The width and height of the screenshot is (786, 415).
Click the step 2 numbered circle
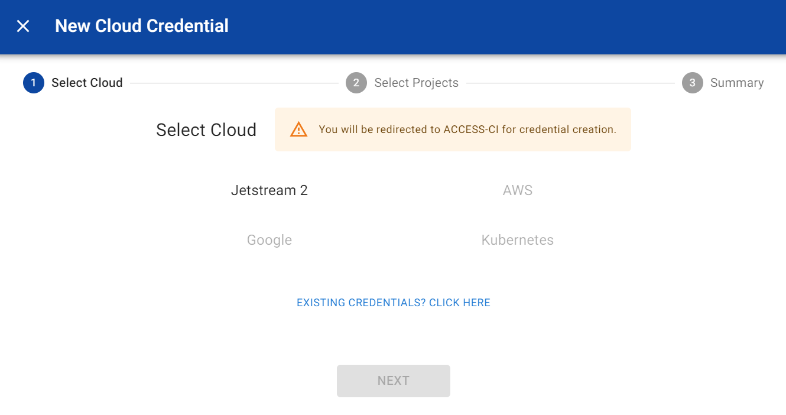(356, 83)
